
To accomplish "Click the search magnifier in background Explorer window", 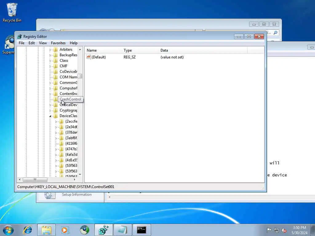I will pyautogui.click(x=275, y=33).
